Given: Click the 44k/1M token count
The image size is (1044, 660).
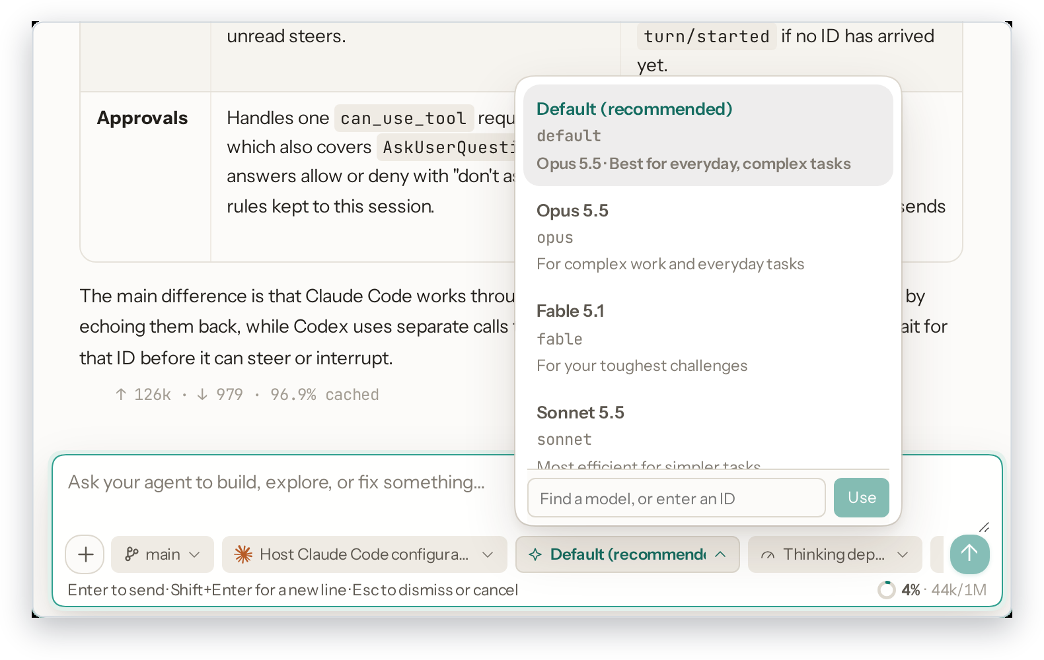Looking at the screenshot, I should [x=959, y=590].
